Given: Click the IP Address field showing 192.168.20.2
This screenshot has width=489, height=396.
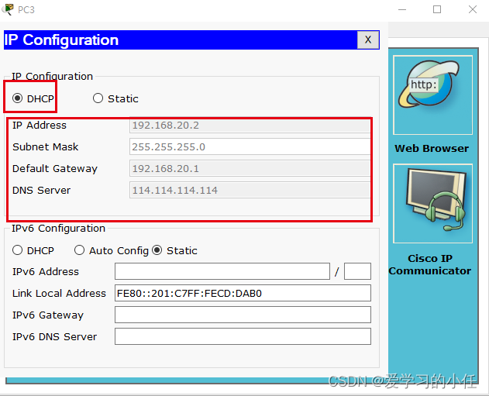Looking at the screenshot, I should (250, 126).
